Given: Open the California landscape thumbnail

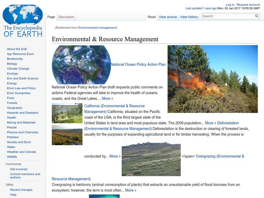Looking at the screenshot, I should pyautogui.click(x=67, y=113).
